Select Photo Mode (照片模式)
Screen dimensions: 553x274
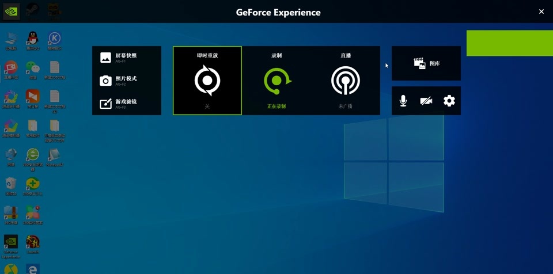coord(126,80)
